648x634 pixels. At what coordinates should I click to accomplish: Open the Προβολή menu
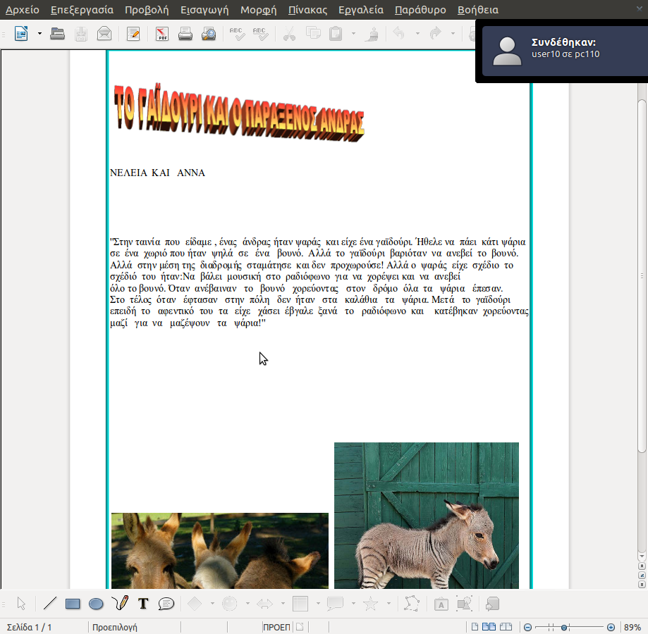click(x=147, y=10)
